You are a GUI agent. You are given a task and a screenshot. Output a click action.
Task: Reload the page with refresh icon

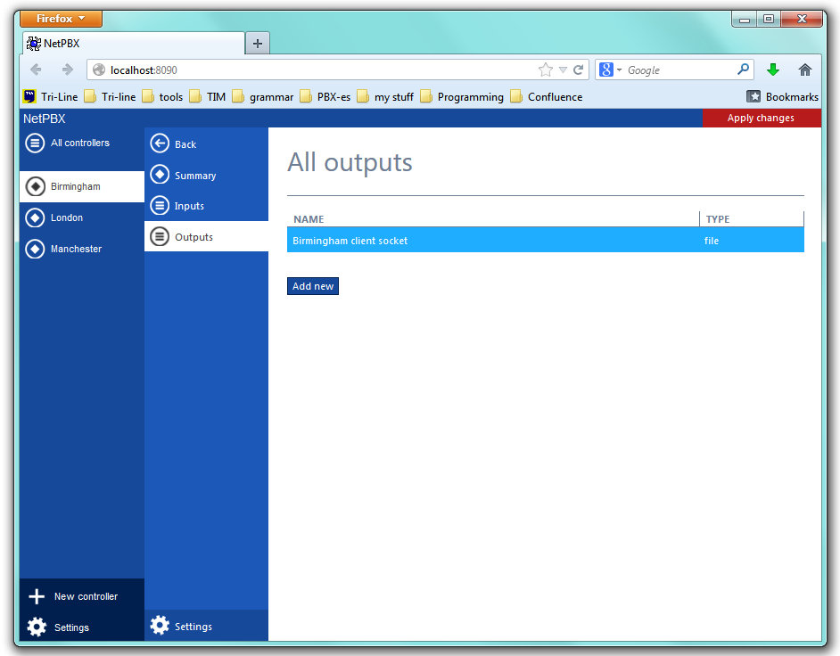579,70
